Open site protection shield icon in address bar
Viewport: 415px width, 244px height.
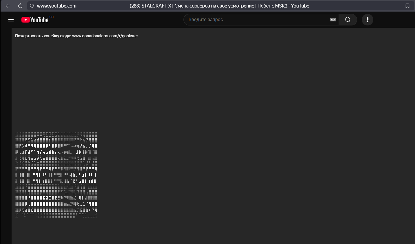pyautogui.click(x=32, y=6)
